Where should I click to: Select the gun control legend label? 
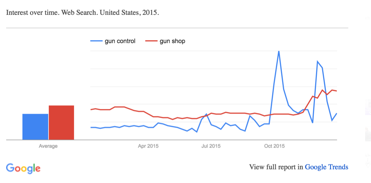point(120,41)
